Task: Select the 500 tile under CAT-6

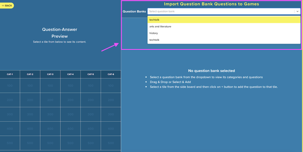Action: tap(111, 143)
